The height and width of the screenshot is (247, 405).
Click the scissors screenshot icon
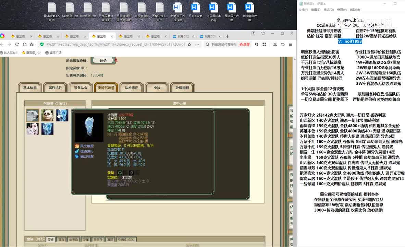point(275,45)
